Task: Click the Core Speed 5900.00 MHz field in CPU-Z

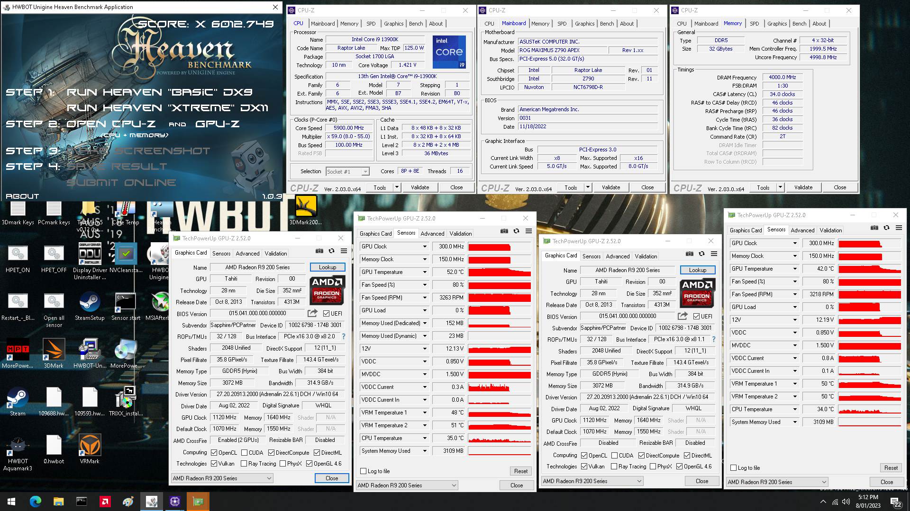Action: click(349, 128)
